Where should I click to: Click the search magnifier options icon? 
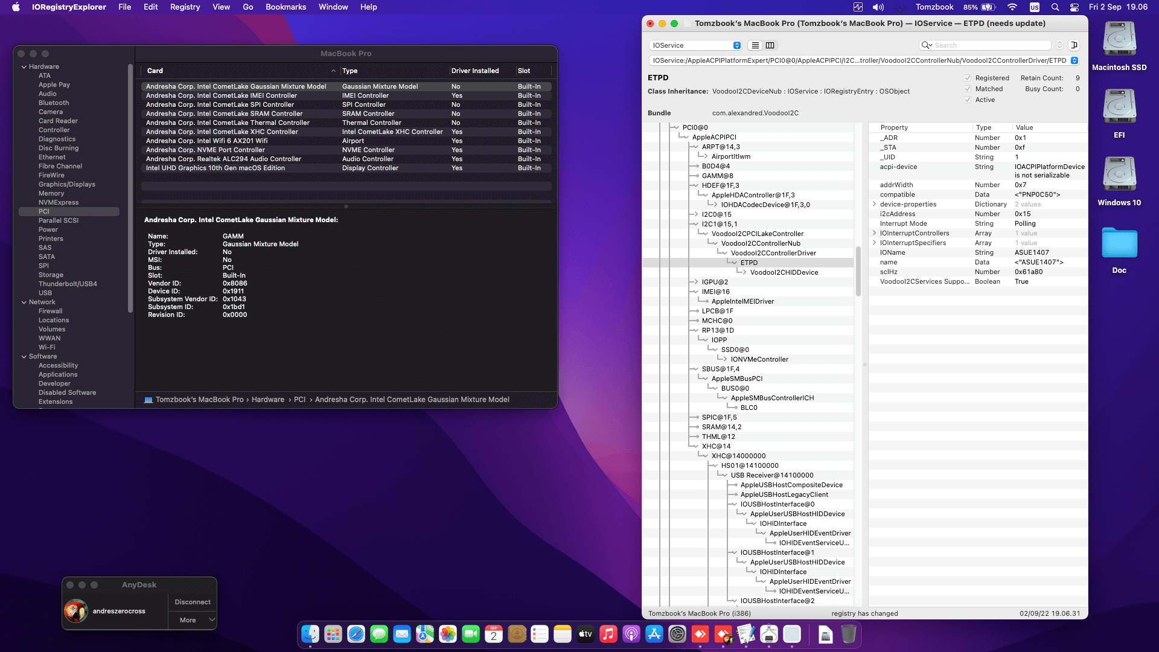926,45
